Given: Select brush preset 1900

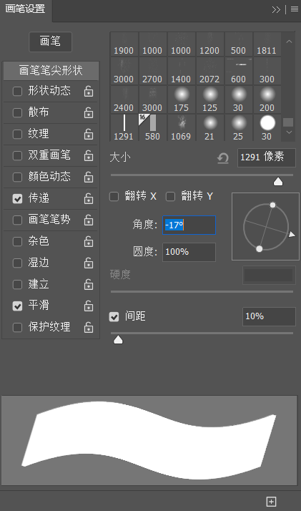Looking at the screenshot, I should click(x=124, y=44).
